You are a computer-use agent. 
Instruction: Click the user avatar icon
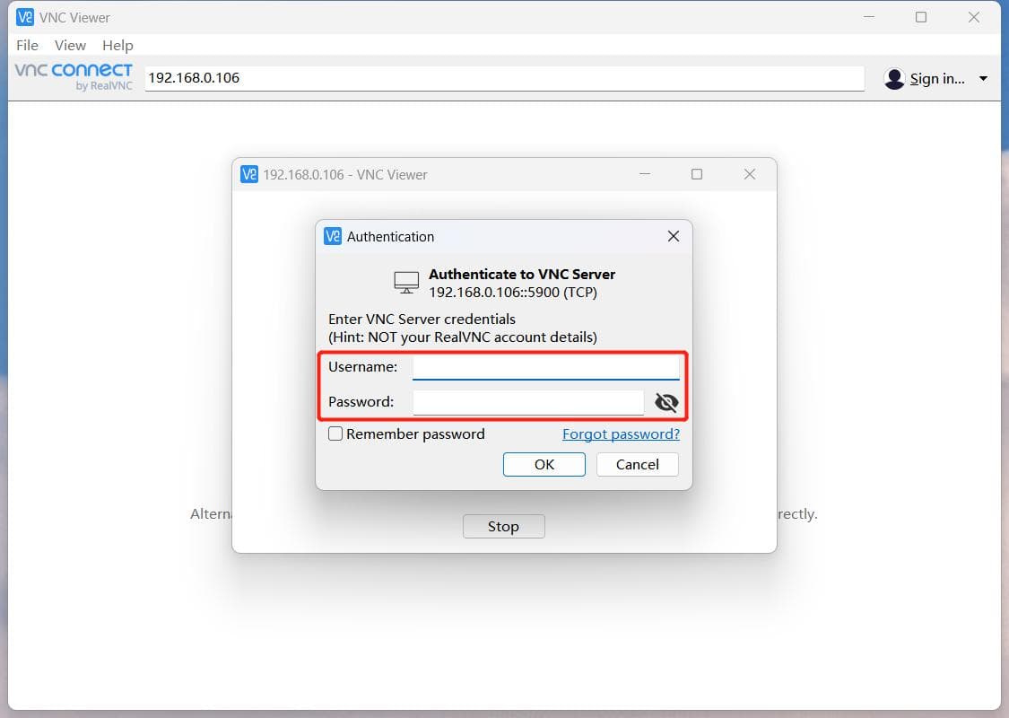894,79
